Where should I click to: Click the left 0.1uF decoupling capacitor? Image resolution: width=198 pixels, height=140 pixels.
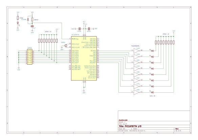tap(80, 29)
